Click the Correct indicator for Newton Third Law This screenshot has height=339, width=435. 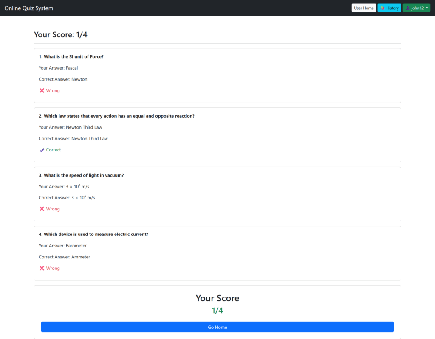(50, 150)
